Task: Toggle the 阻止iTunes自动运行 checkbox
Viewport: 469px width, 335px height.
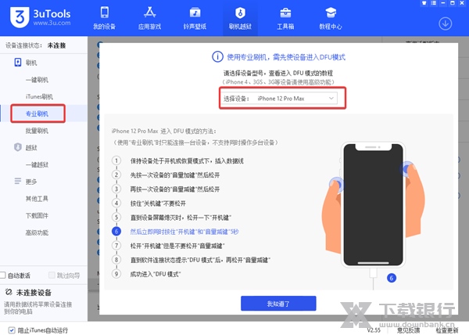Action: coord(12,330)
